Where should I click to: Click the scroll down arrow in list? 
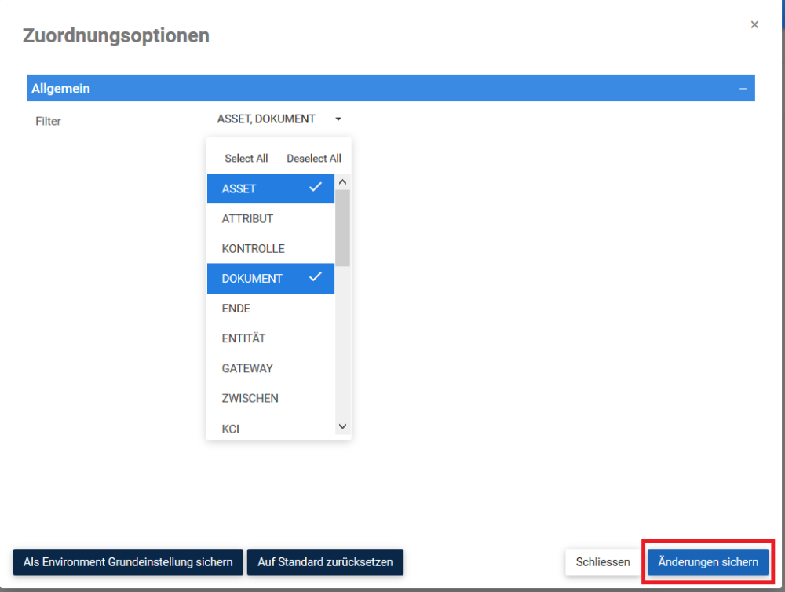point(342,426)
